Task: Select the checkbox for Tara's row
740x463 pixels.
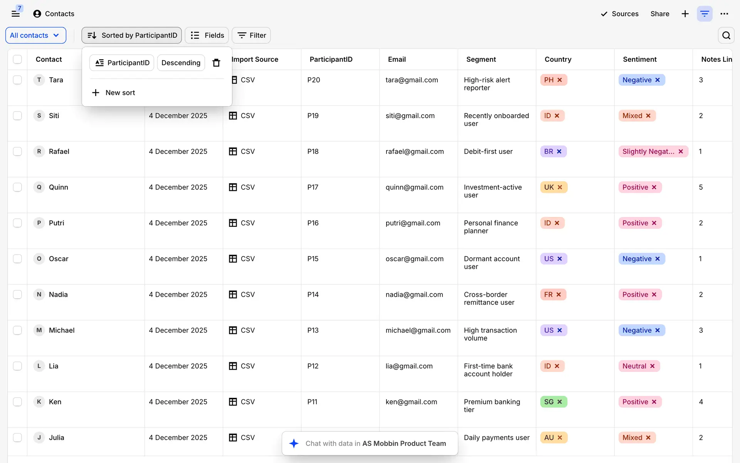Action: coord(17,80)
